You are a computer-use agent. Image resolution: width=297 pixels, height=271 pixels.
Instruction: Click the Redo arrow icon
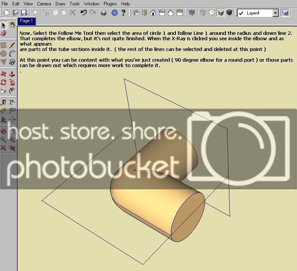pos(93,13)
